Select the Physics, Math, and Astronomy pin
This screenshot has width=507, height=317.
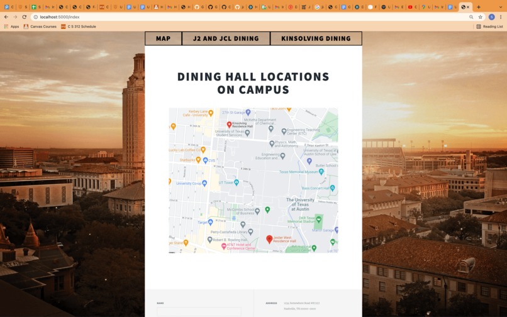tap(272, 143)
